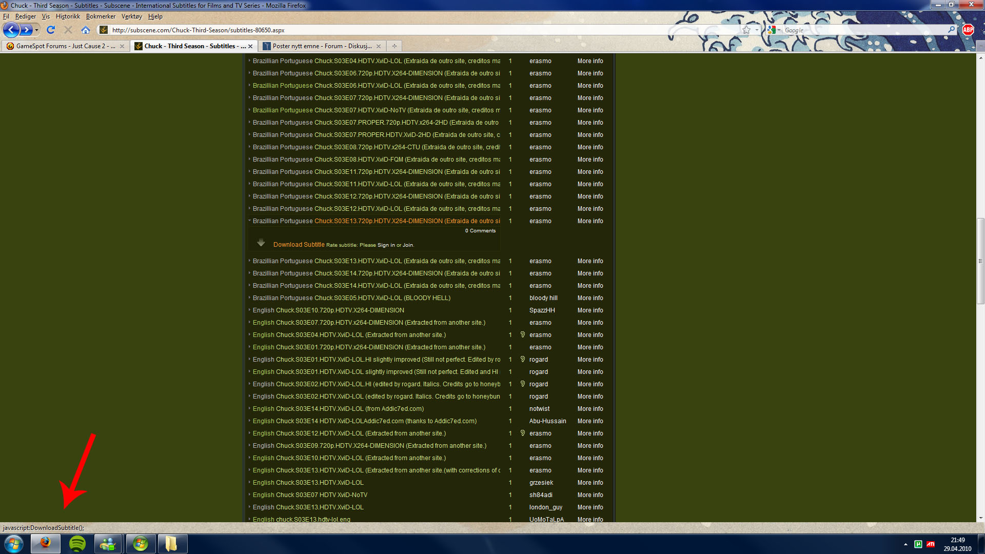Click the Download Subtitle link
Screen dimensions: 985x554
tap(299, 245)
